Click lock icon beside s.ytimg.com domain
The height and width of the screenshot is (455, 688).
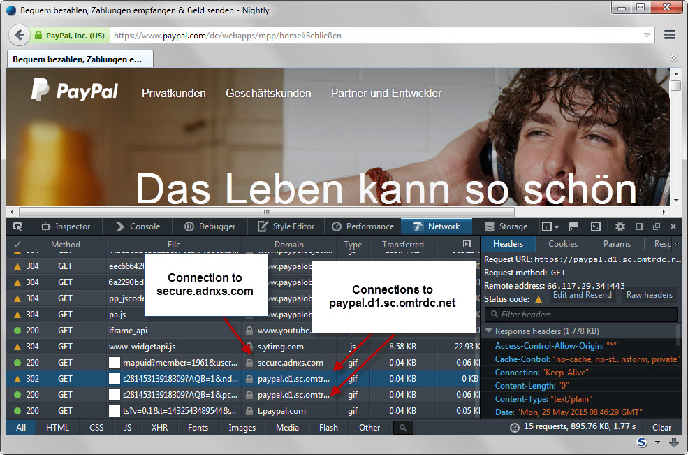[x=249, y=347]
